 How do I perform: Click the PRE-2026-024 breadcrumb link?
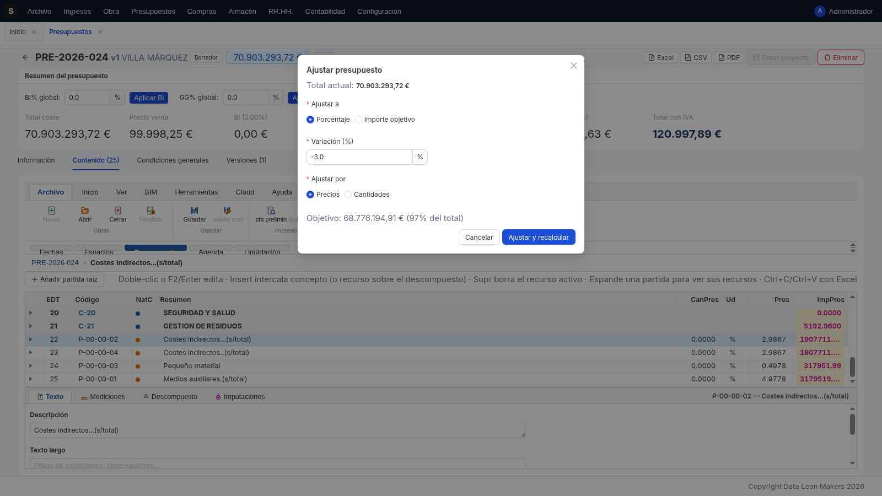[x=55, y=263]
